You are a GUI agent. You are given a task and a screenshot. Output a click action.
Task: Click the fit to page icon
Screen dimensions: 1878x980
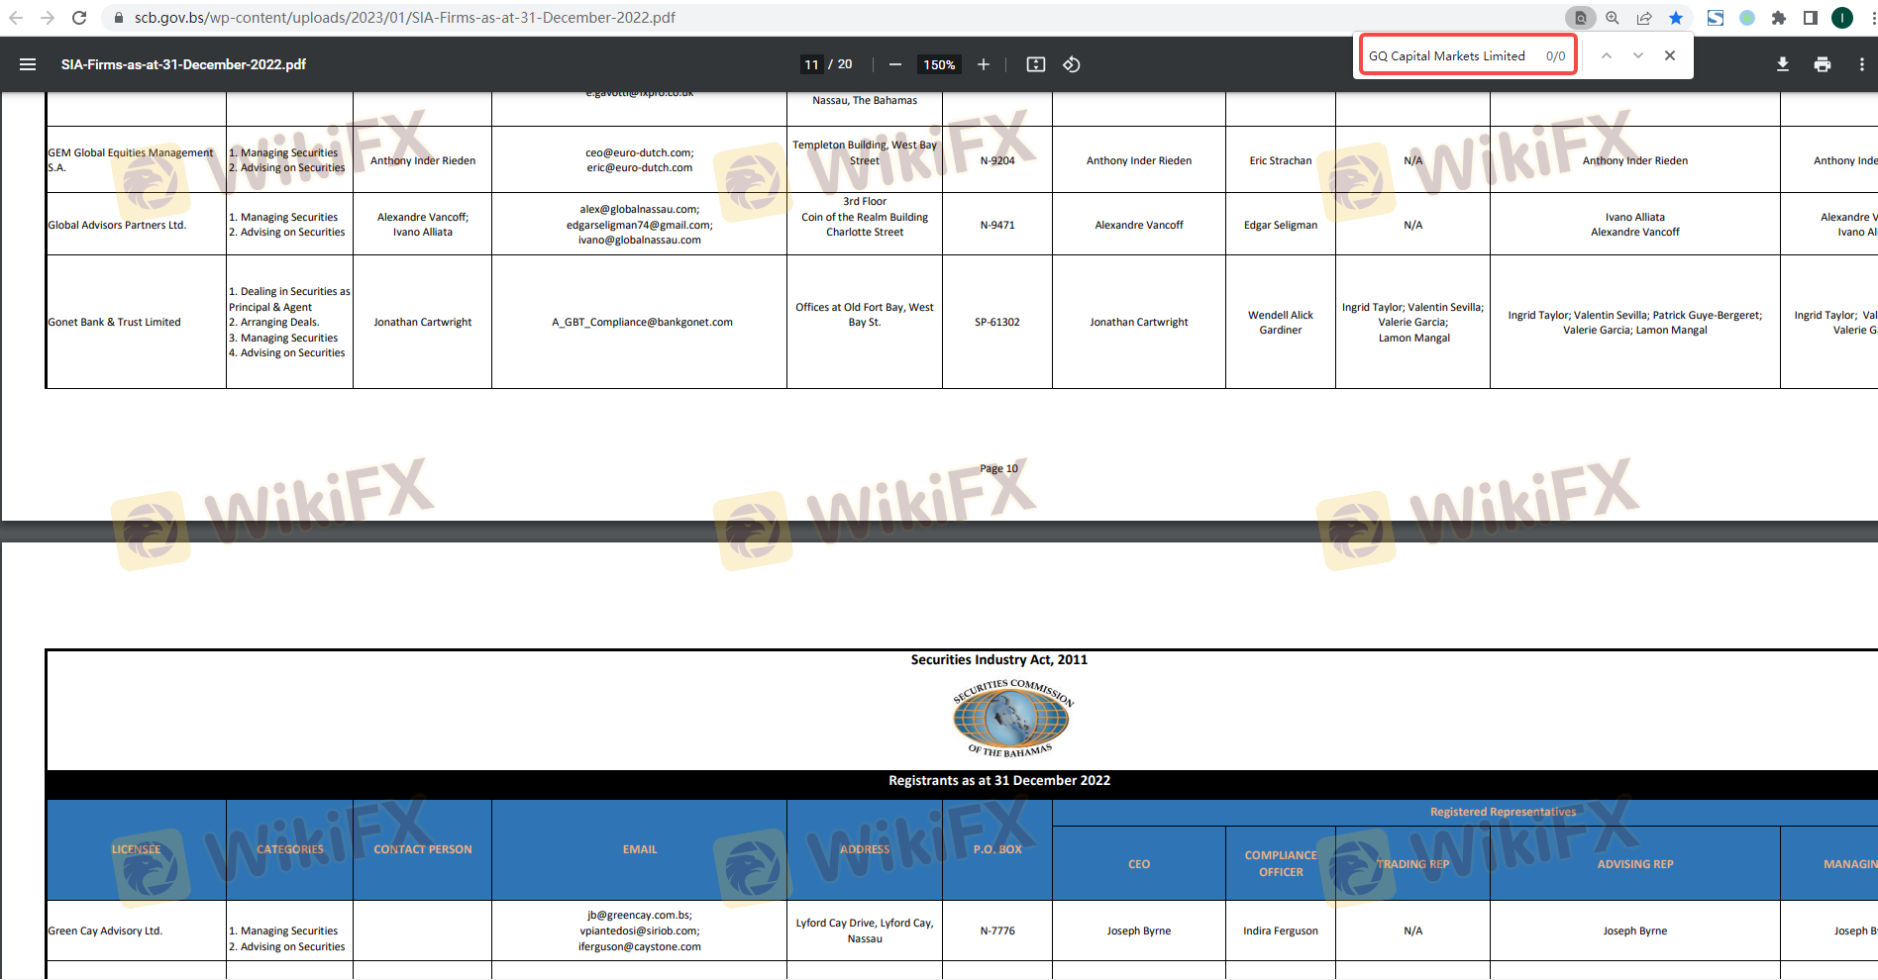1036,64
